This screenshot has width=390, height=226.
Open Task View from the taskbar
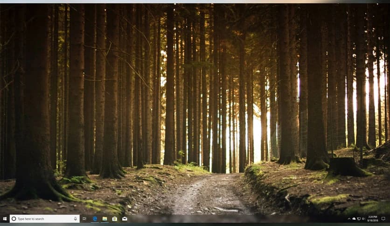point(84,219)
